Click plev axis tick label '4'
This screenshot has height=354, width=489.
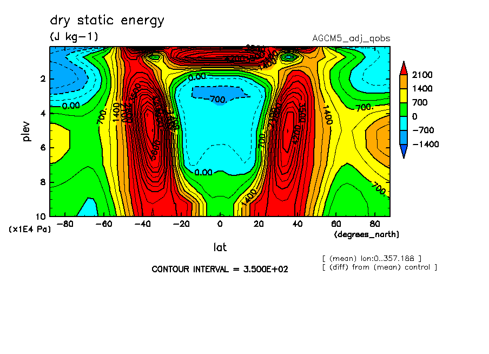pos(43,113)
